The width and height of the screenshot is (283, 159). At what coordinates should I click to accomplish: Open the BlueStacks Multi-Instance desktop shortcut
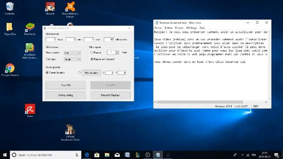coord(30,51)
